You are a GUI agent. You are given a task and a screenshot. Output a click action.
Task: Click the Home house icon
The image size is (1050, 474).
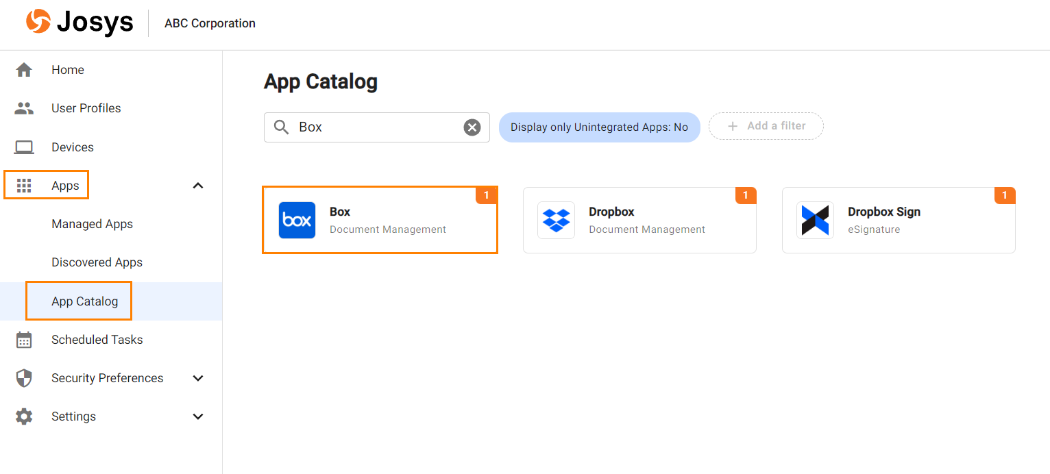(x=24, y=70)
